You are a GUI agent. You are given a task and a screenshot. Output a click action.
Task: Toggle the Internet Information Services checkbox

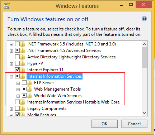click(x=17, y=76)
